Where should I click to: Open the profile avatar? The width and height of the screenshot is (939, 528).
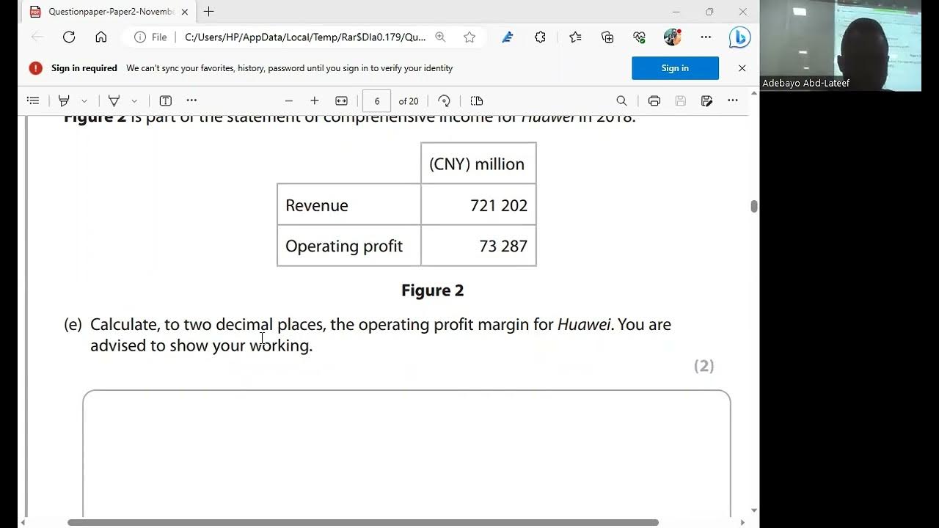[x=672, y=37]
